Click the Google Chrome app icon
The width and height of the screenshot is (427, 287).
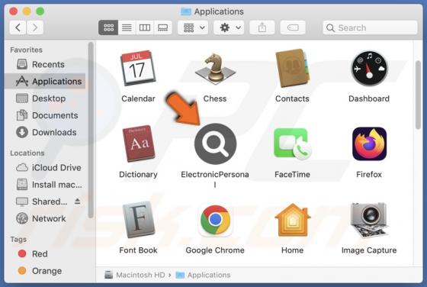pos(215,220)
